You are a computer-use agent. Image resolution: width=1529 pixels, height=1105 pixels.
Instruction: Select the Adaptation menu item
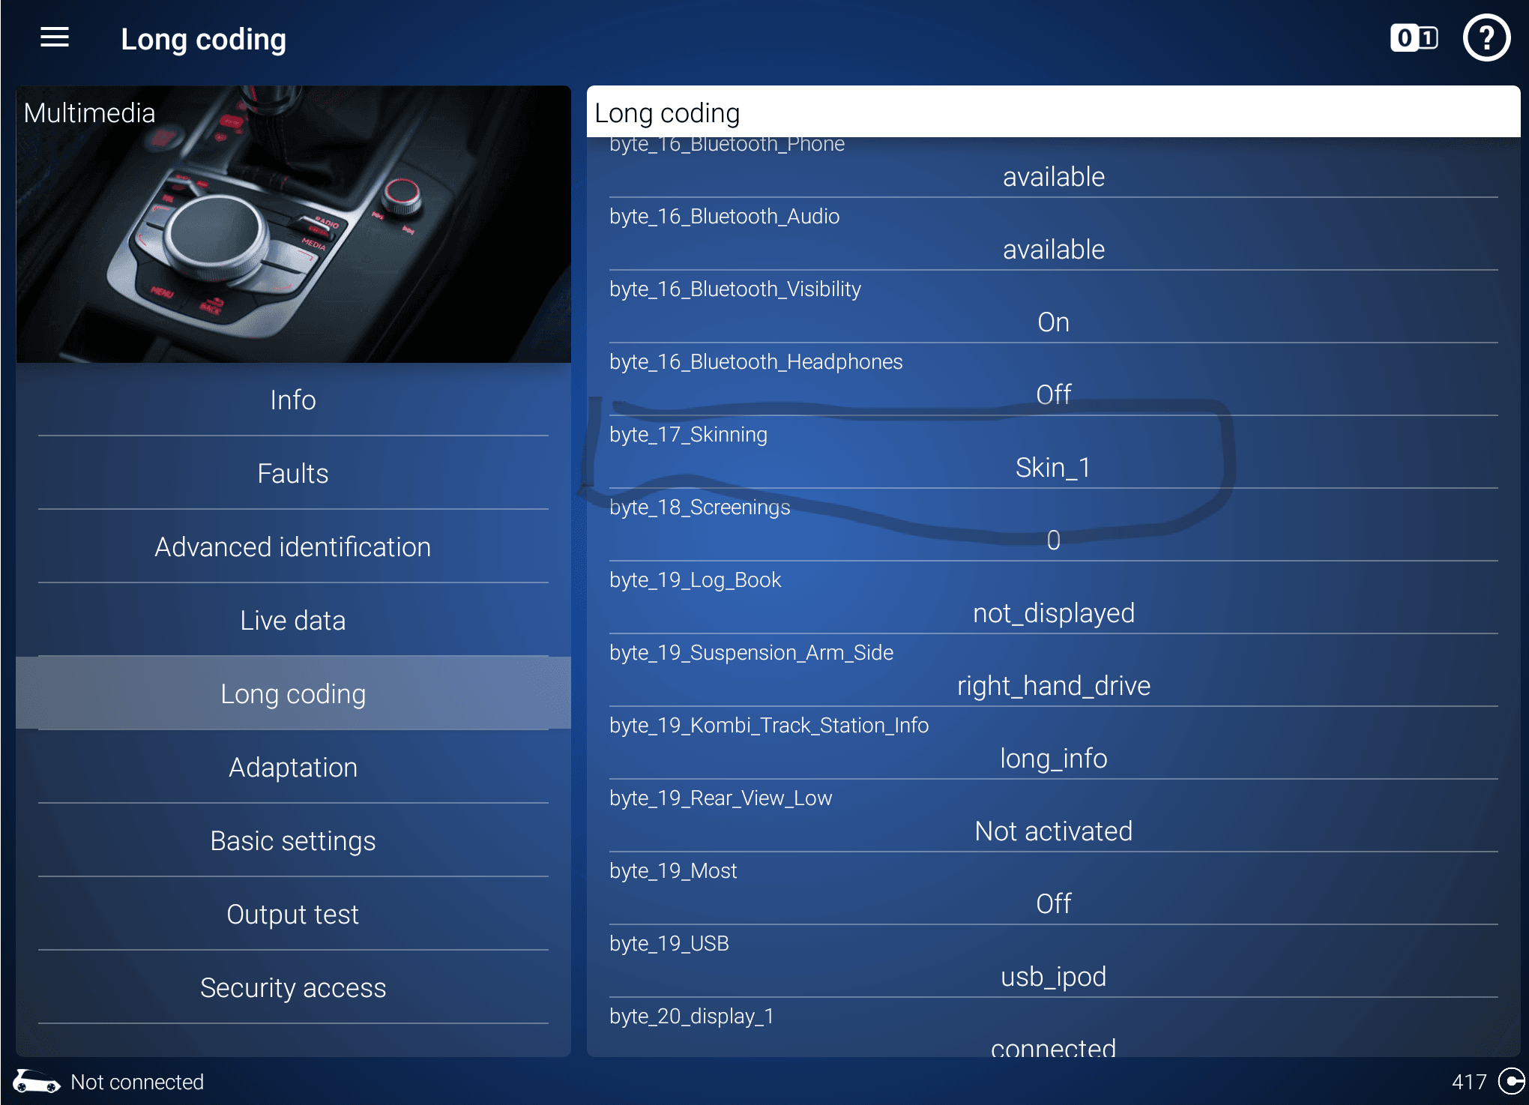(293, 768)
